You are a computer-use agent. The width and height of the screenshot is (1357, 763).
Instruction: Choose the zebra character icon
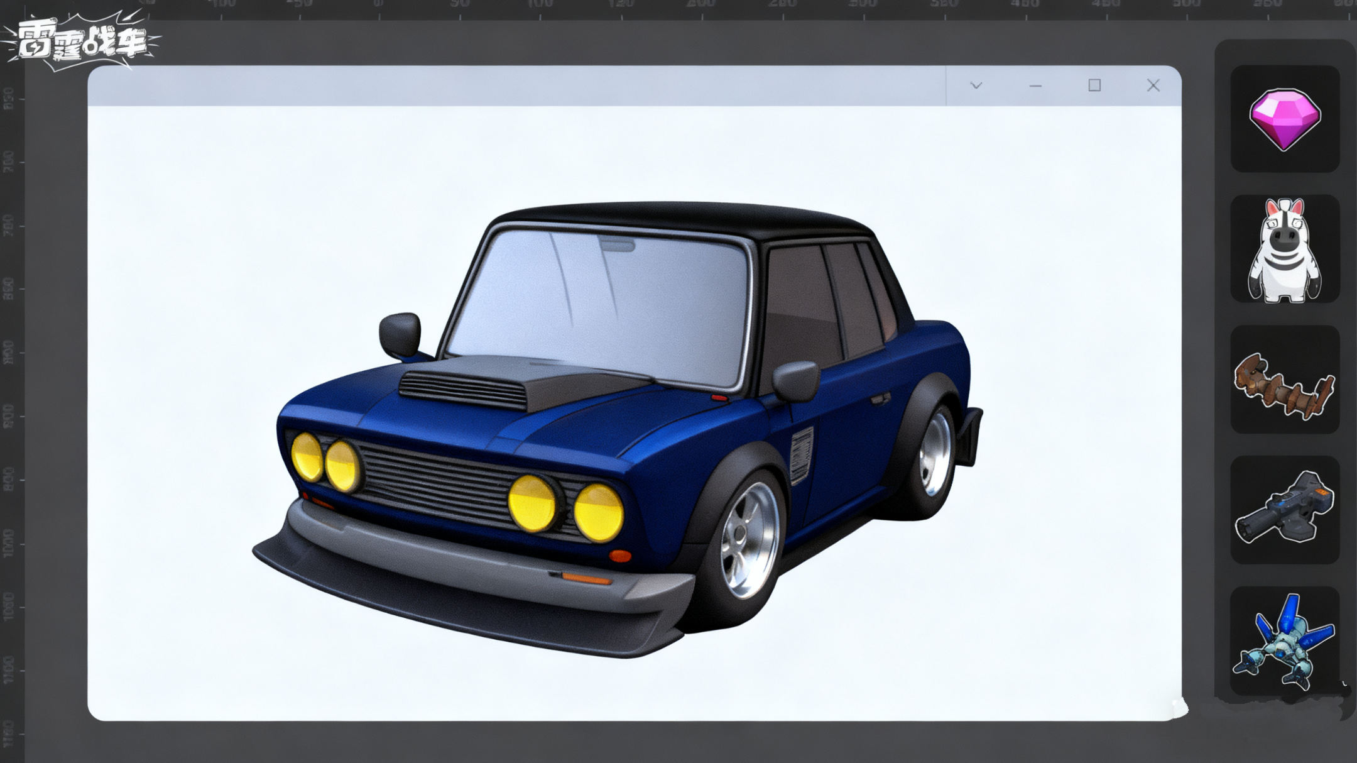[x=1285, y=249]
